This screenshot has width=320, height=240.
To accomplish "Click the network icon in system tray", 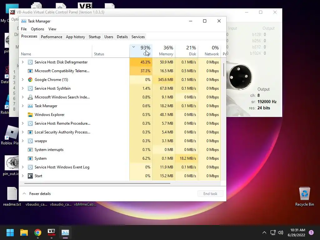I will tap(273, 232).
